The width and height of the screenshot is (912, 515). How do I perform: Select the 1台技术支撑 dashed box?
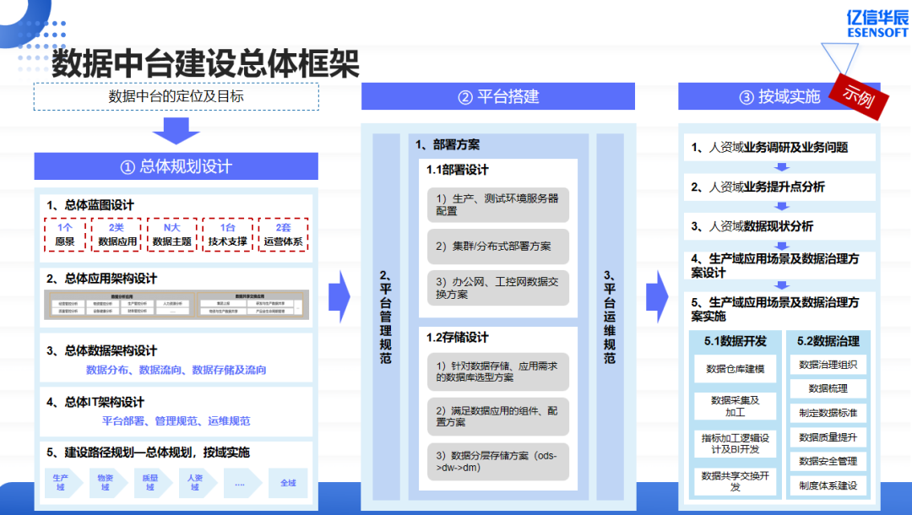coord(227,235)
